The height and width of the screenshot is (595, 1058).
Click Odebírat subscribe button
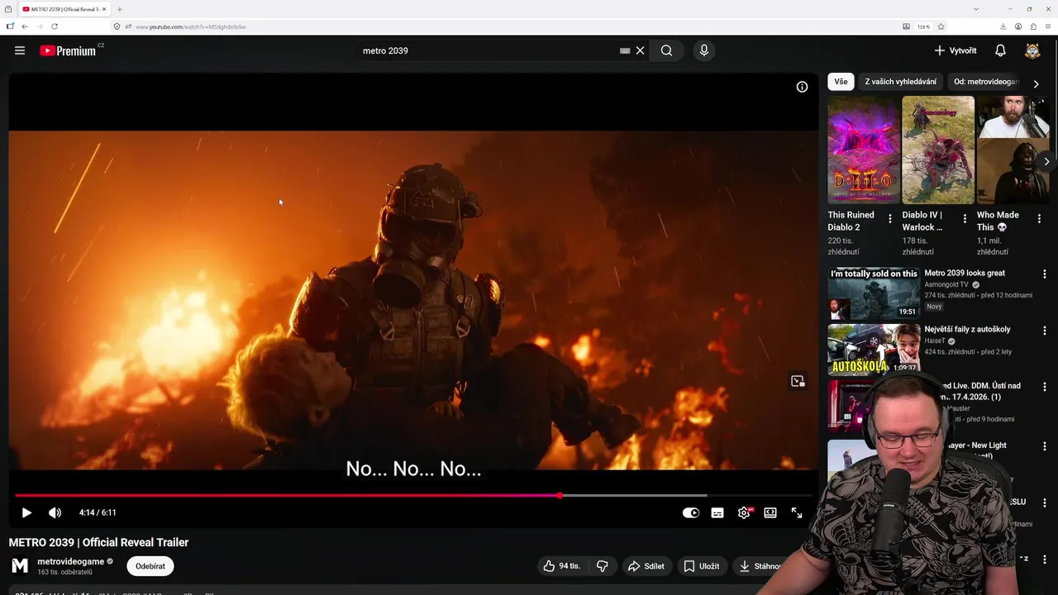point(150,566)
